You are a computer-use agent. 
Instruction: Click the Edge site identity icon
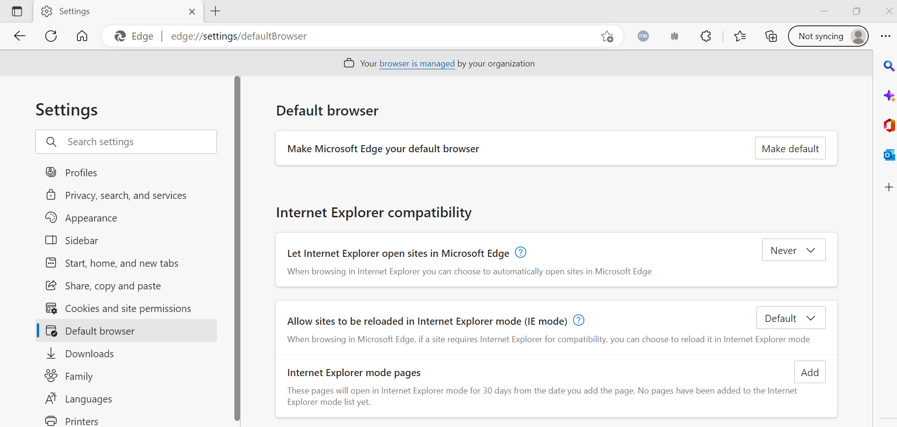tap(120, 36)
